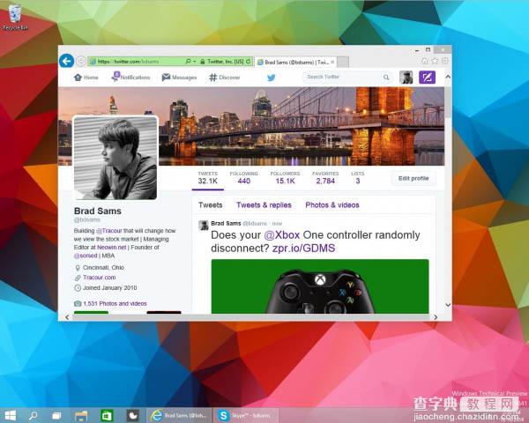Go back with the browser back arrow
The height and width of the screenshot is (423, 529).
point(67,61)
